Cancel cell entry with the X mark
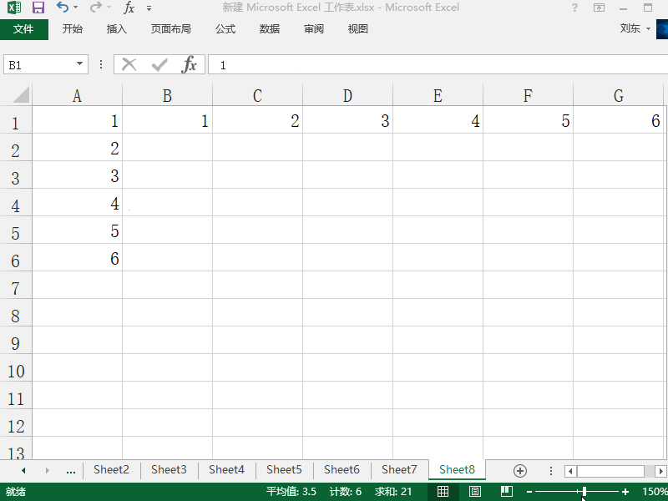 [129, 63]
